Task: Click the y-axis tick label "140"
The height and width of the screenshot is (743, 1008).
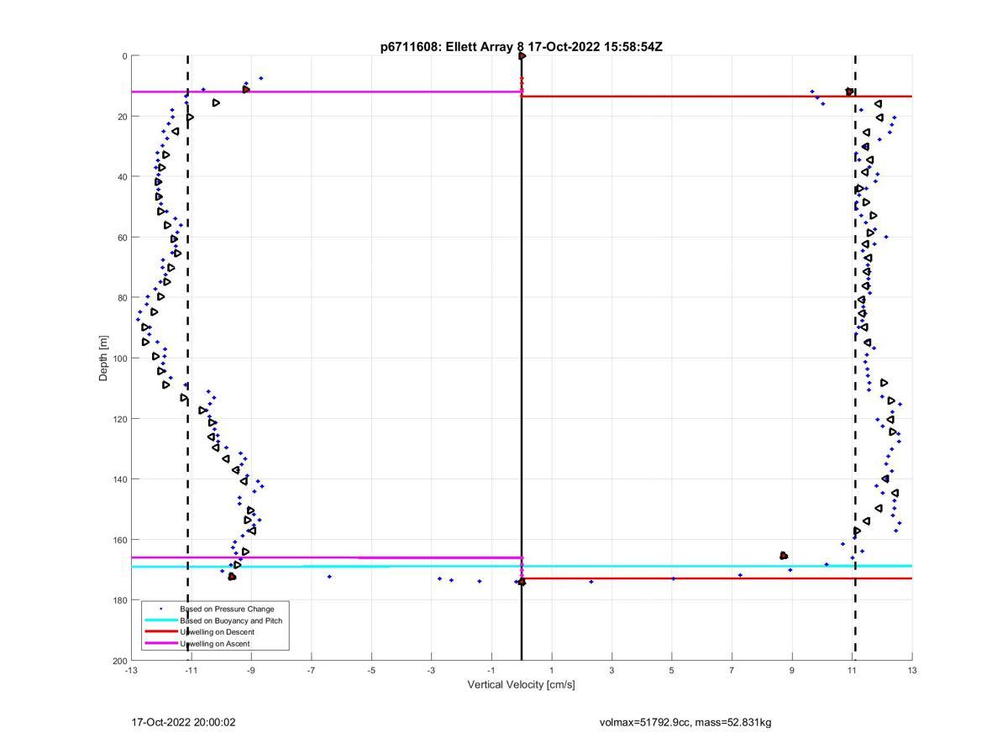Action: tap(119, 479)
